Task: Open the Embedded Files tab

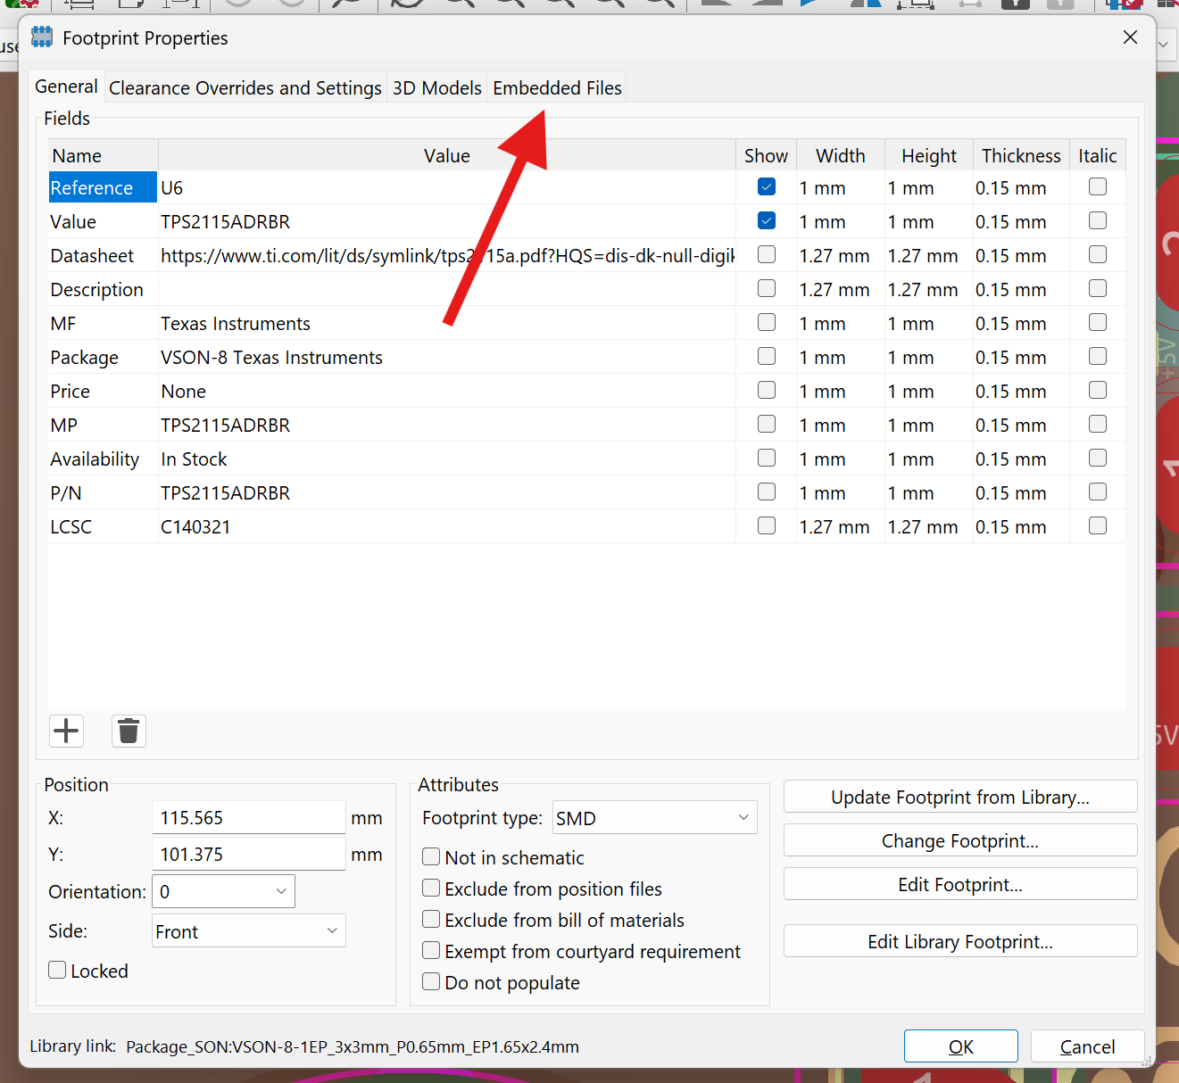Action: (x=556, y=87)
